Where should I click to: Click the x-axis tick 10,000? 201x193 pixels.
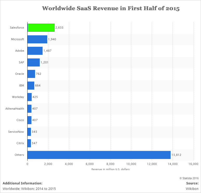pyautogui.click(x=131, y=164)
